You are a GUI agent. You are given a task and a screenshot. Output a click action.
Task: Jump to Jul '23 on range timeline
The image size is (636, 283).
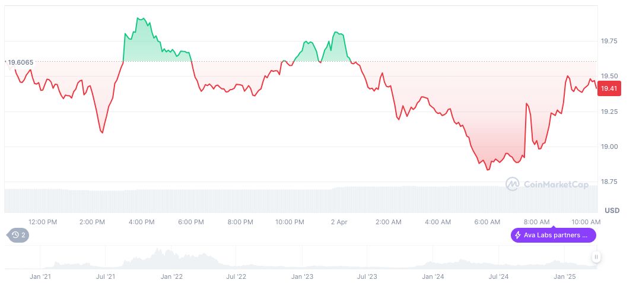point(367,276)
